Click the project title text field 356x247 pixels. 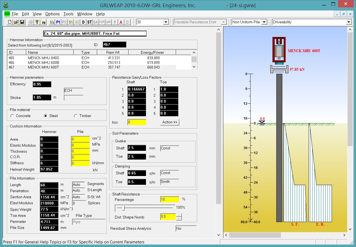click(x=95, y=34)
